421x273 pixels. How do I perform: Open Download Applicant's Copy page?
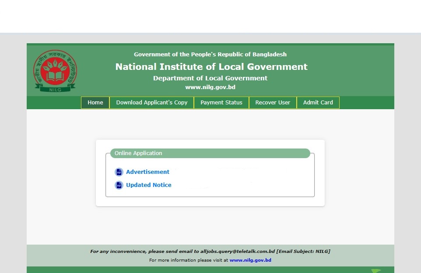pyautogui.click(x=151, y=103)
